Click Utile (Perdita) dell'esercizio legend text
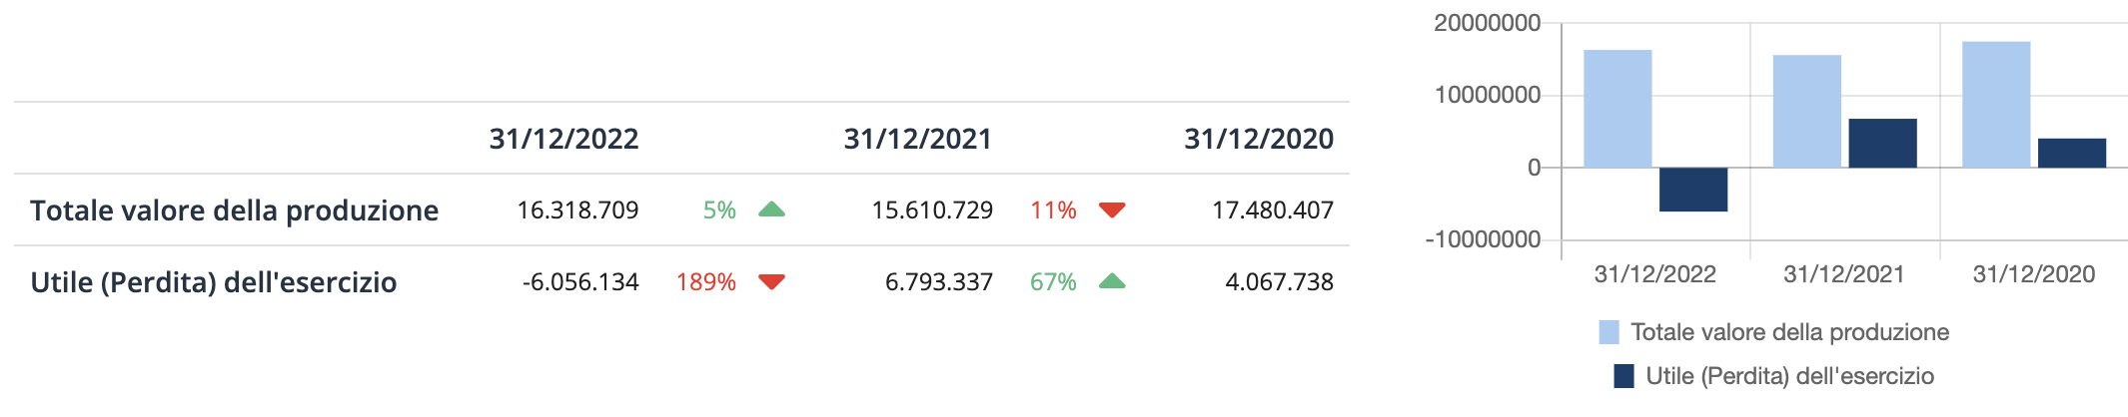 pyautogui.click(x=1789, y=376)
